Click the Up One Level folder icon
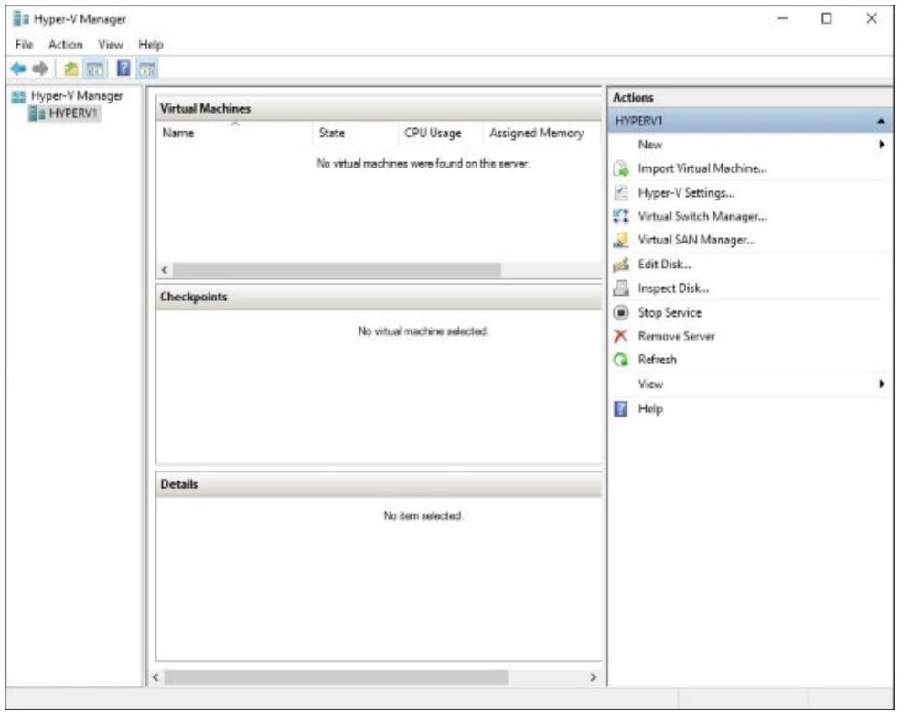This screenshot has height=714, width=900. (70, 69)
